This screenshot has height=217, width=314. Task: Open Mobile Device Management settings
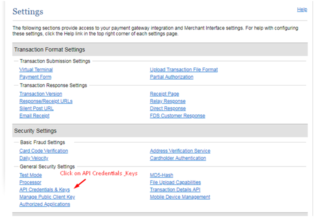180,197
